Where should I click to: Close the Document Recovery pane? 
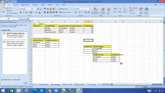point(26,83)
